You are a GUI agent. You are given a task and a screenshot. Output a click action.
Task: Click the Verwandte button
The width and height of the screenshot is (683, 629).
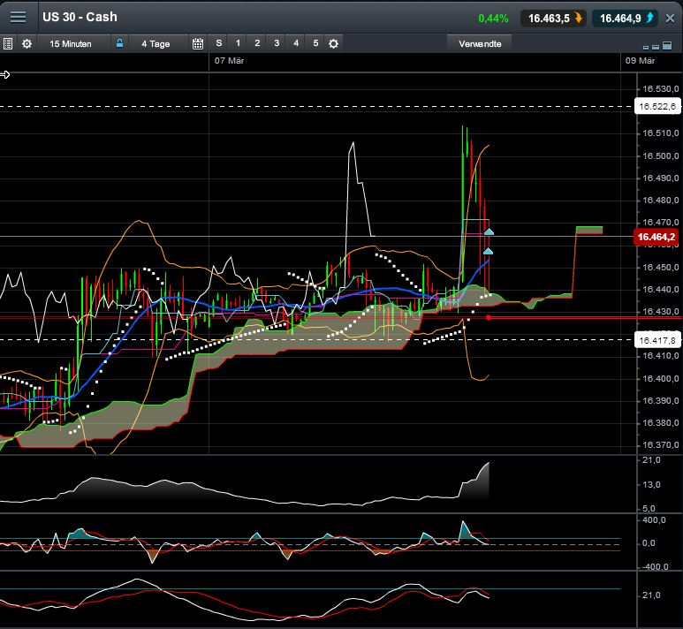pyautogui.click(x=480, y=43)
